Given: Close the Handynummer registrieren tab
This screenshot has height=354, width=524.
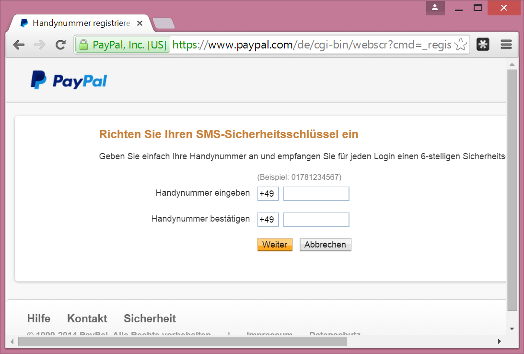Looking at the screenshot, I should [140, 23].
